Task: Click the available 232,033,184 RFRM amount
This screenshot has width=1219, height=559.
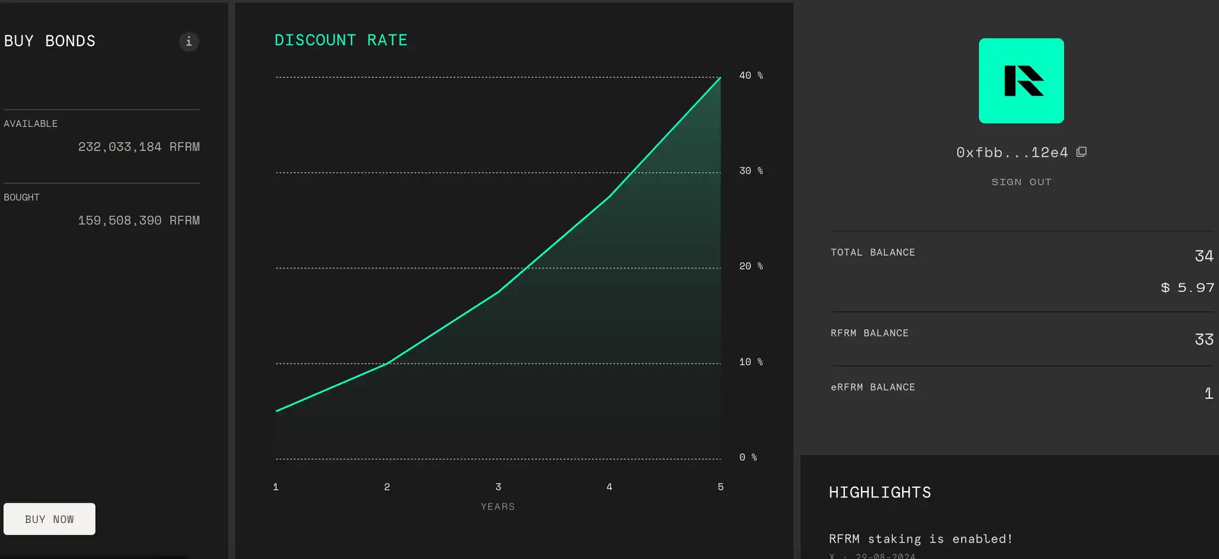Action: click(138, 147)
